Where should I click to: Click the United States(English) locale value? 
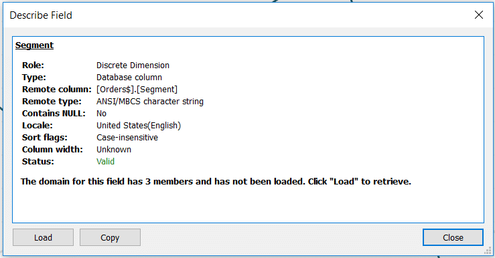click(x=139, y=126)
